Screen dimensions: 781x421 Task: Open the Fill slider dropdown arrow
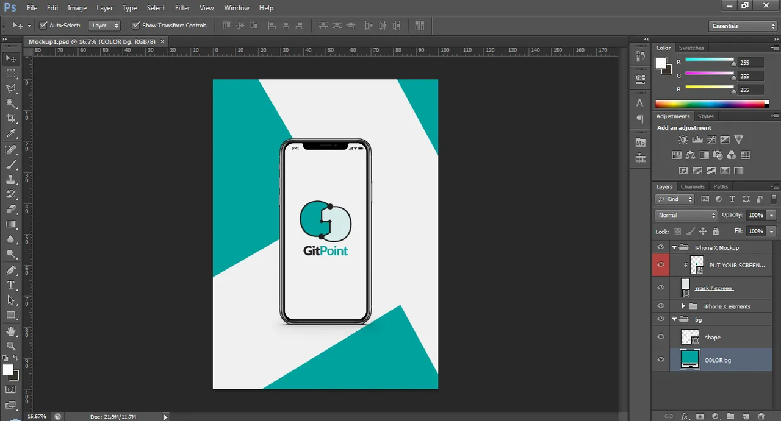pos(772,232)
